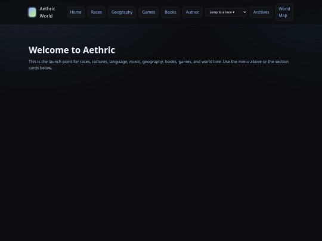Screen dimensions: 322x241
Task: Open the Games page
Action: (148, 12)
